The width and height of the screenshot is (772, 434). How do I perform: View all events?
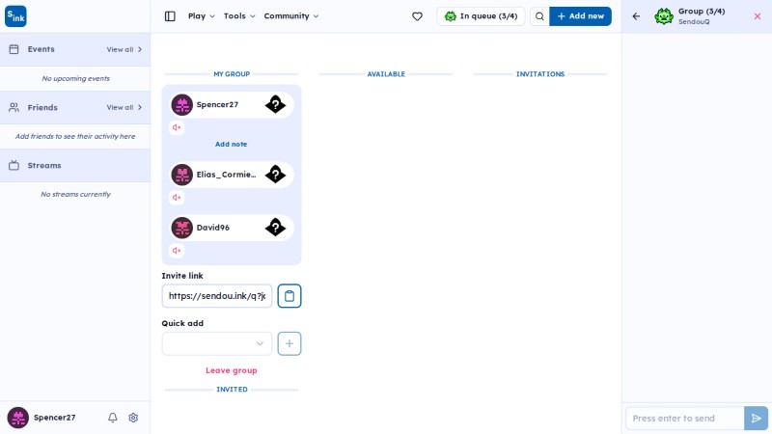[124, 49]
